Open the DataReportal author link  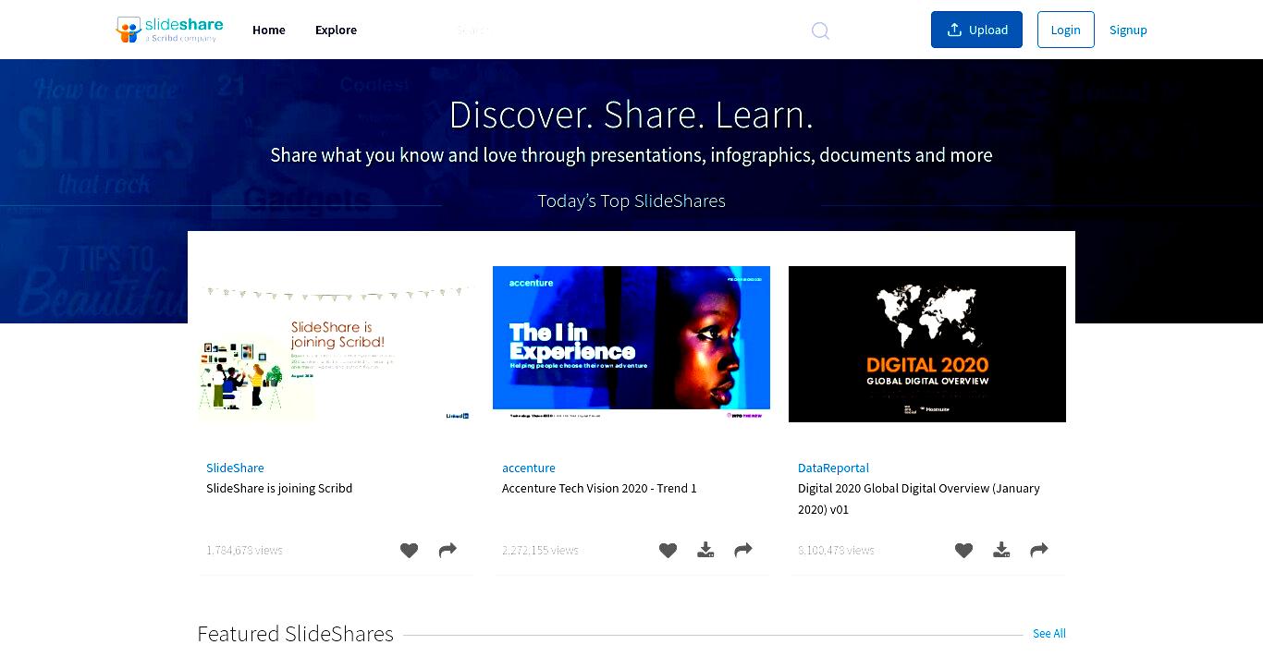click(x=833, y=468)
